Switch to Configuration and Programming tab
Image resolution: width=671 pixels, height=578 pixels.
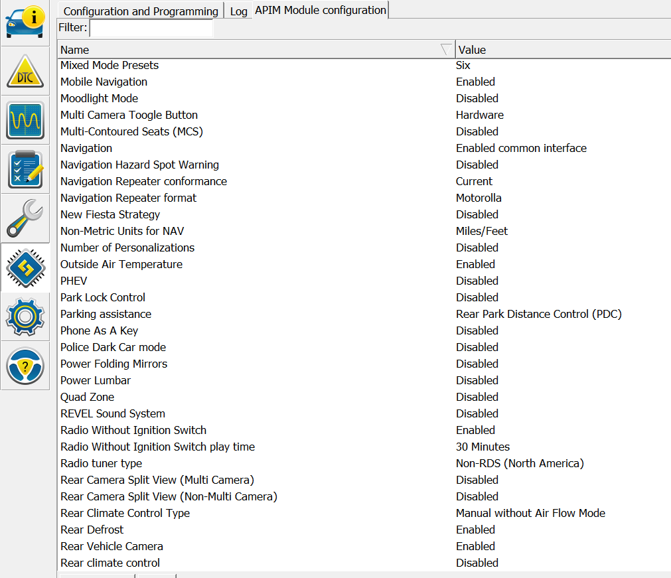tap(141, 11)
